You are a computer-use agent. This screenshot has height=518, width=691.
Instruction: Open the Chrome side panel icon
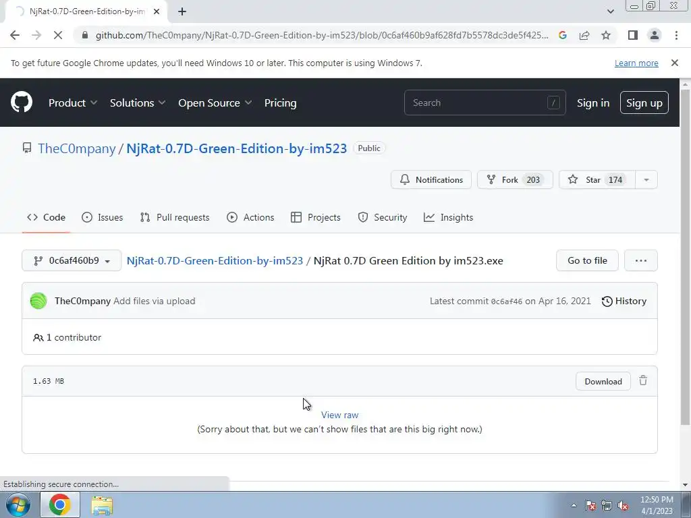(633, 35)
